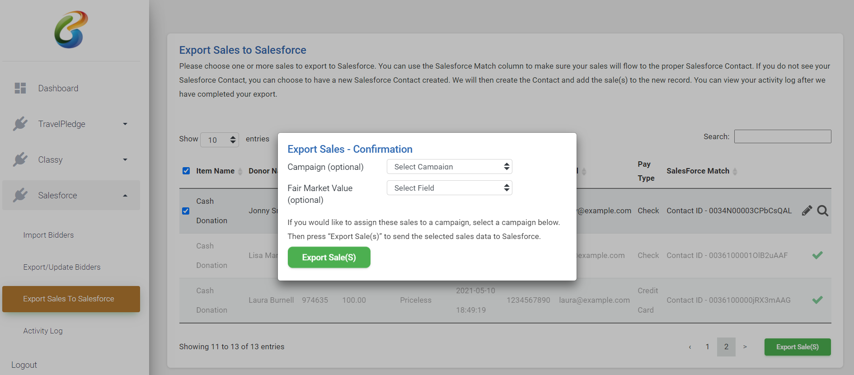The width and height of the screenshot is (854, 375).
Task: Click Export Sale(S) button in the confirmation dialog
Action: pos(329,257)
